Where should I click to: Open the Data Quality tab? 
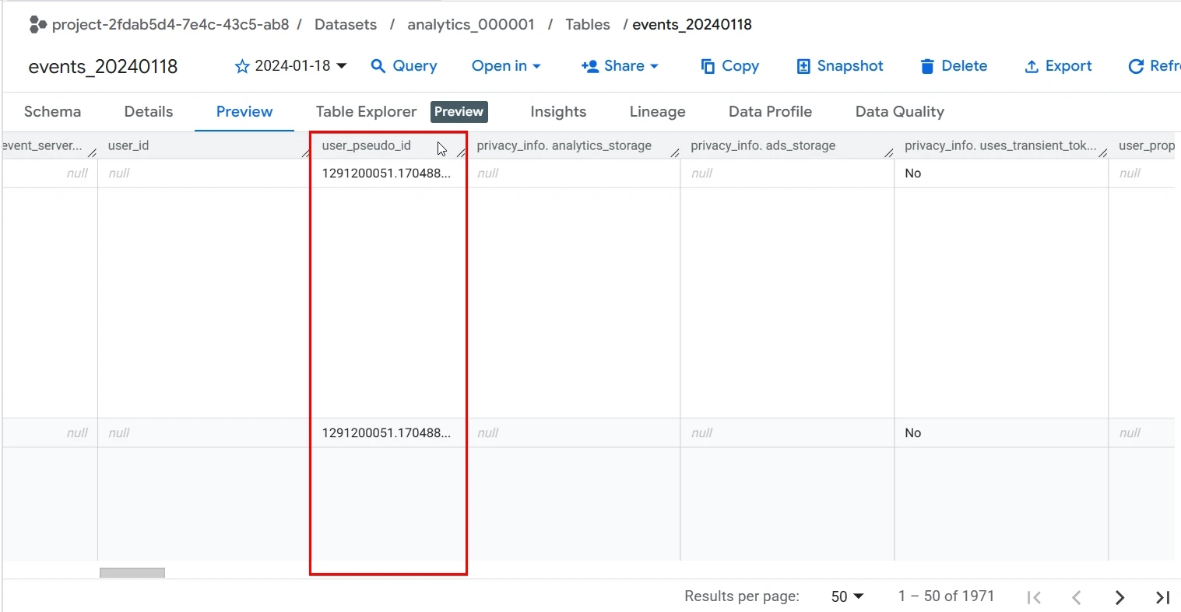[x=899, y=111]
